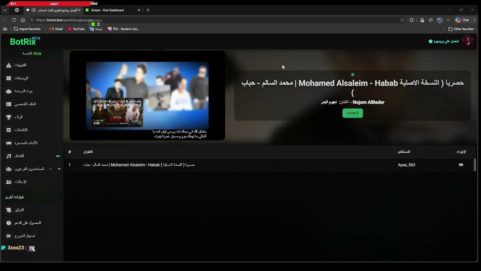Screen dimensions: 481x271
Task: Open the tab search dropdown arrow
Action: coord(5,10)
